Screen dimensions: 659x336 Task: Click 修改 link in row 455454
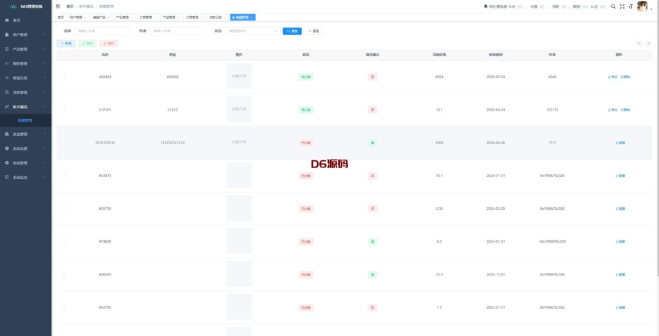pyautogui.click(x=613, y=77)
